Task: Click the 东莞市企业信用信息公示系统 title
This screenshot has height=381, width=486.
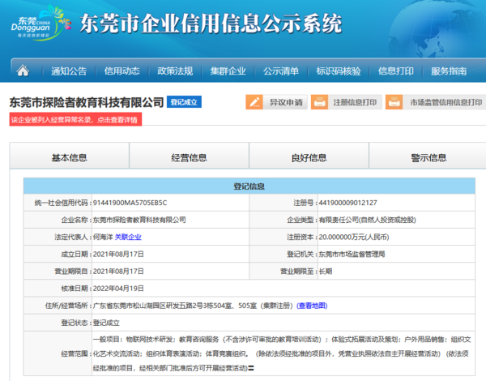Action: pos(211,24)
